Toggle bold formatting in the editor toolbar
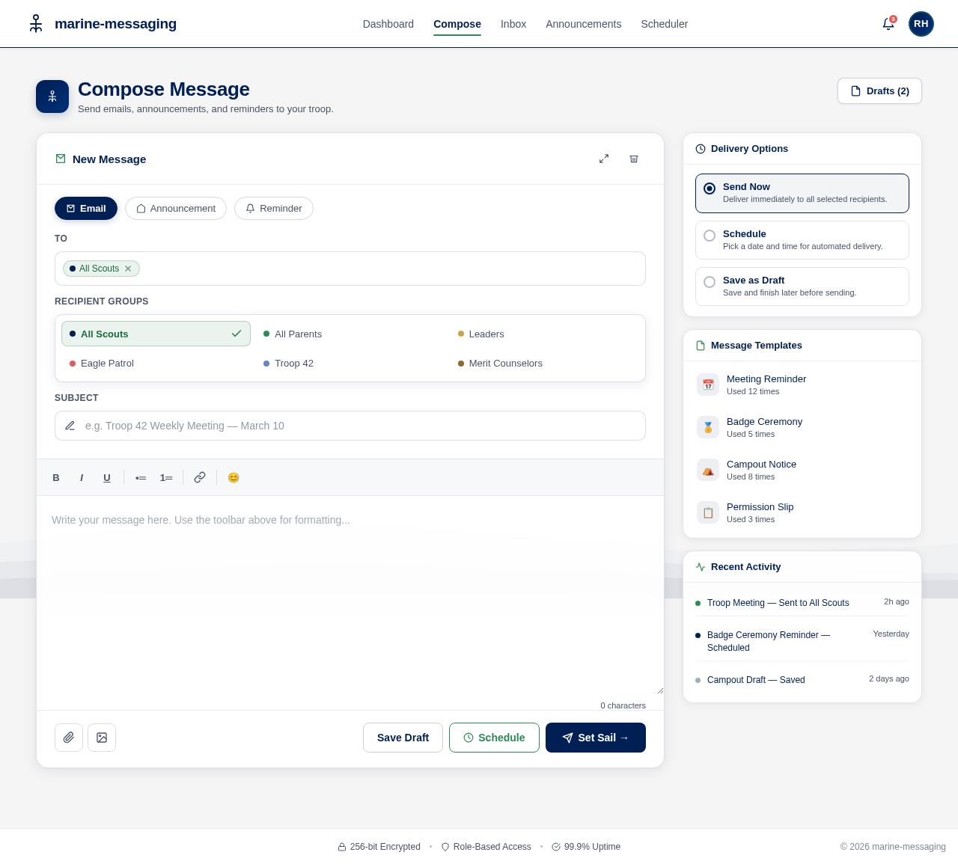The width and height of the screenshot is (958, 864). [55, 477]
